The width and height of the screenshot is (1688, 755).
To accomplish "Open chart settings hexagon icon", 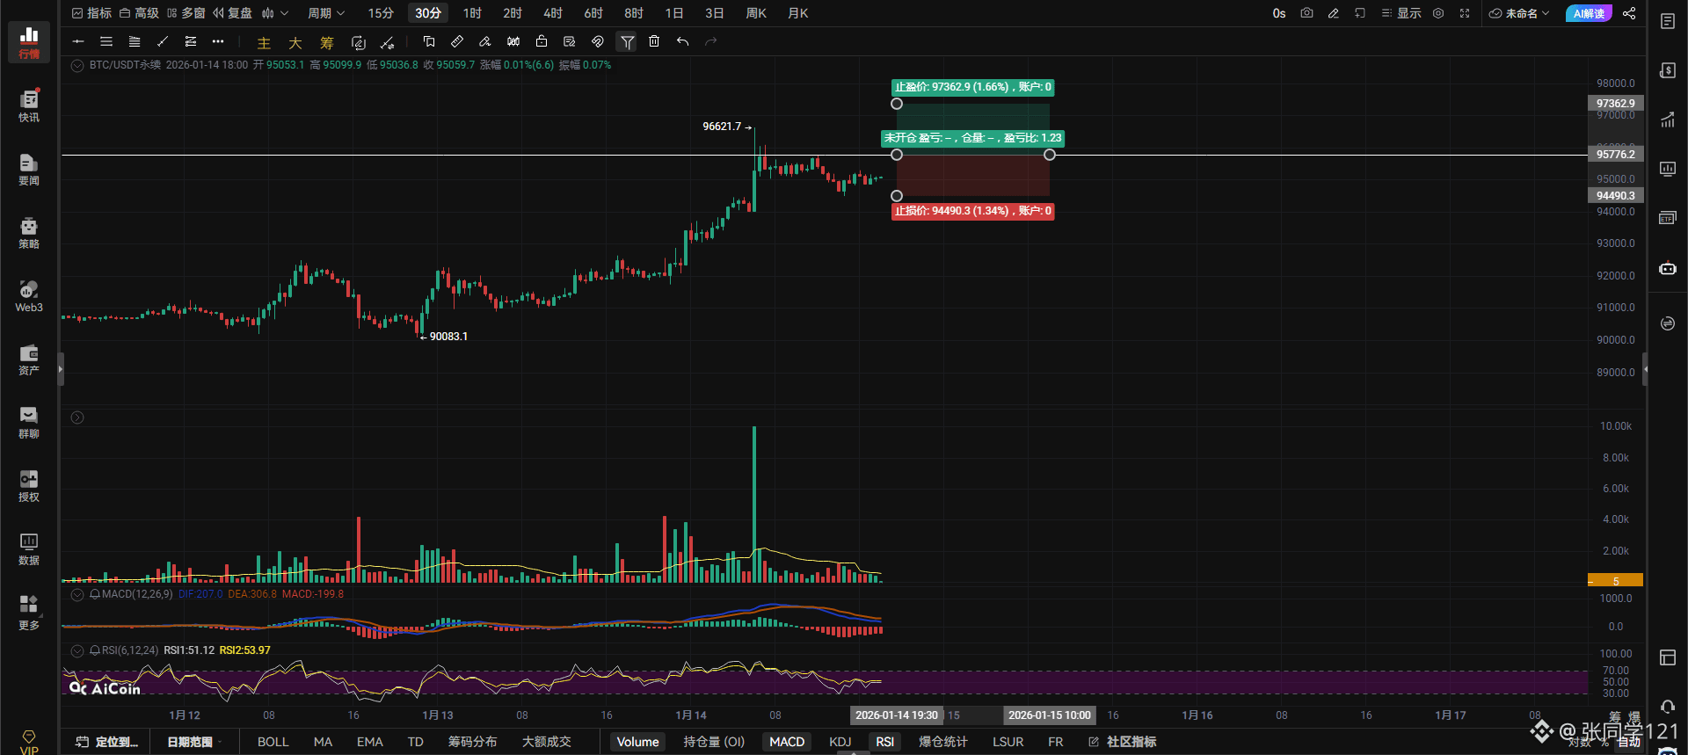I will (x=1438, y=13).
